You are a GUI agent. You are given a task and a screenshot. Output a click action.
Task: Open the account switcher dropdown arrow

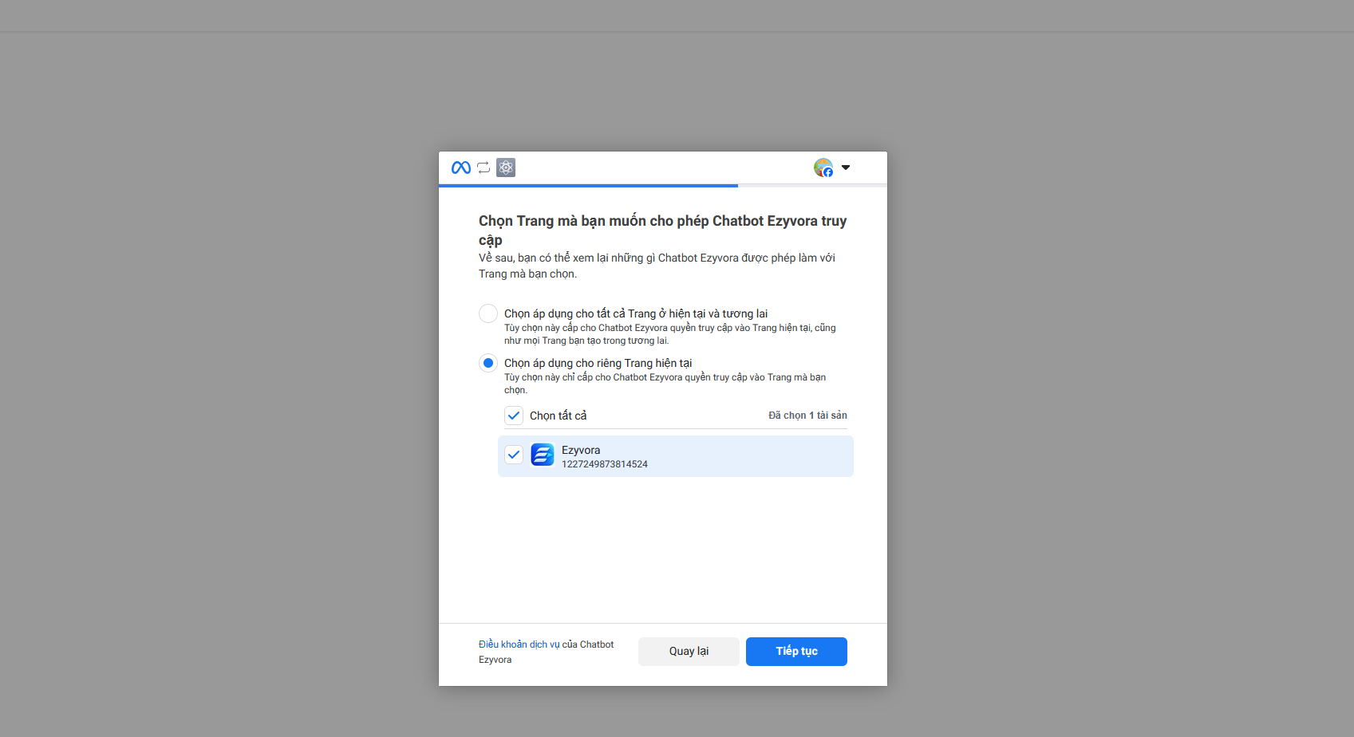846,167
